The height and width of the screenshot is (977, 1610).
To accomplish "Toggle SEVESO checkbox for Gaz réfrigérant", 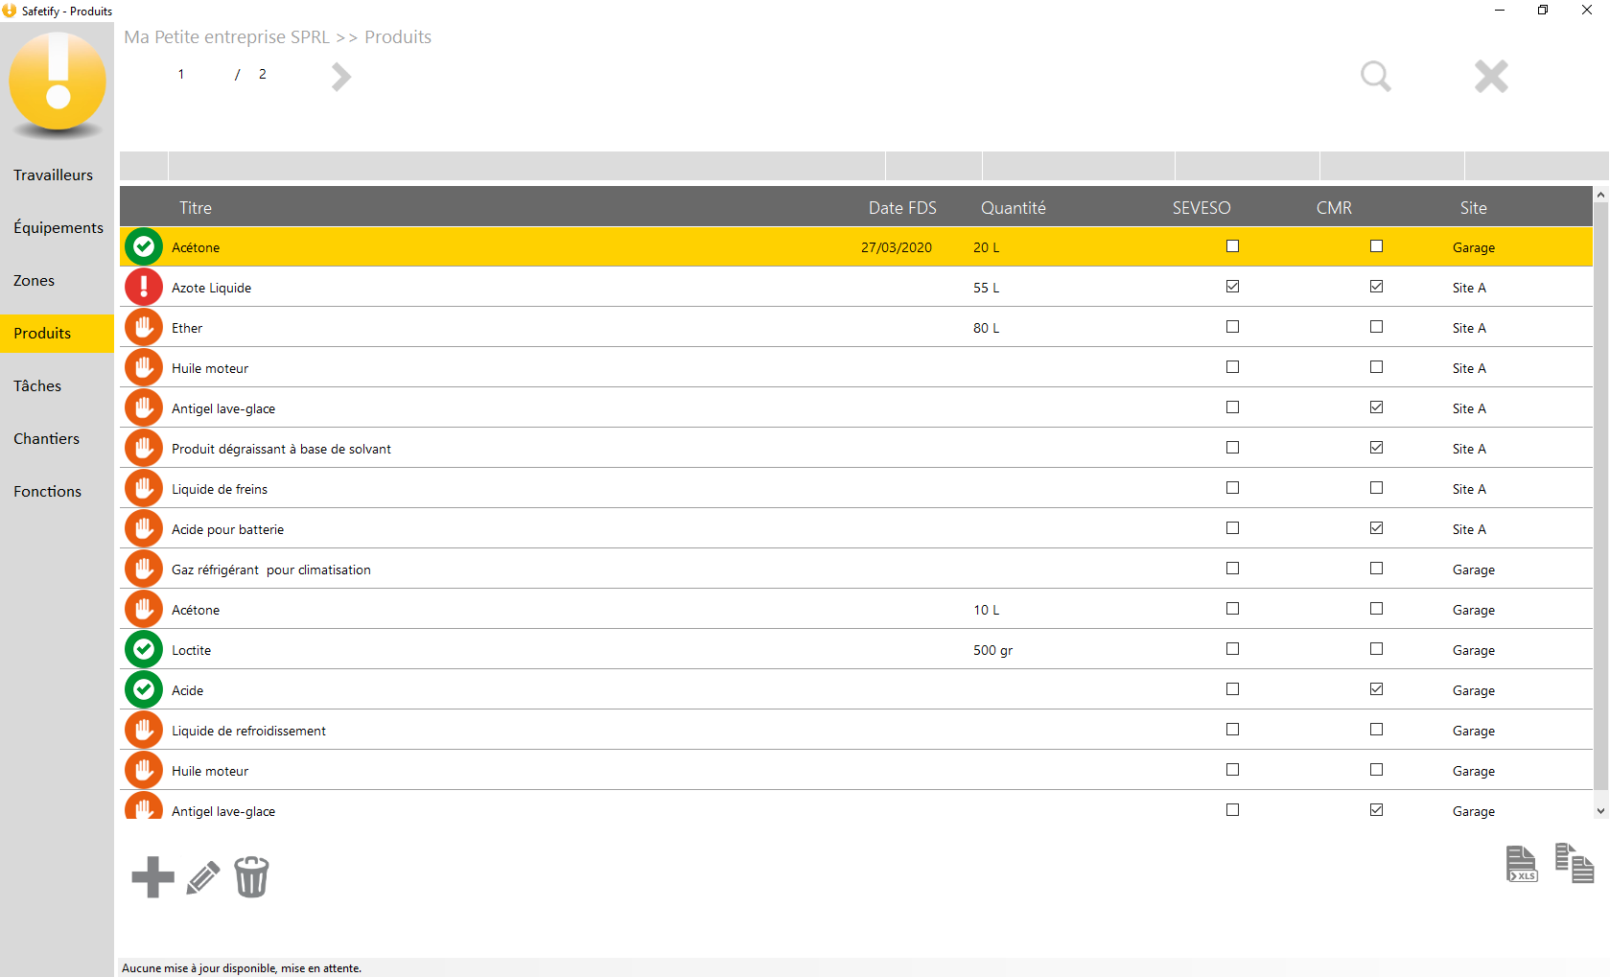I will click(1232, 569).
